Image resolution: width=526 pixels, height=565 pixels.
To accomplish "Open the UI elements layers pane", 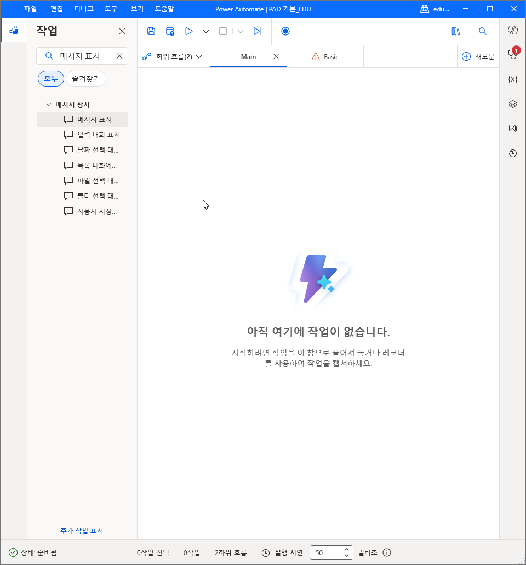I will click(x=513, y=104).
